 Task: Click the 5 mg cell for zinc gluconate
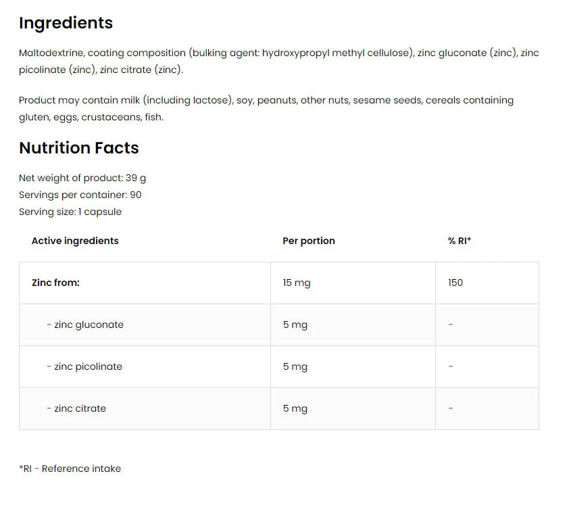(295, 324)
